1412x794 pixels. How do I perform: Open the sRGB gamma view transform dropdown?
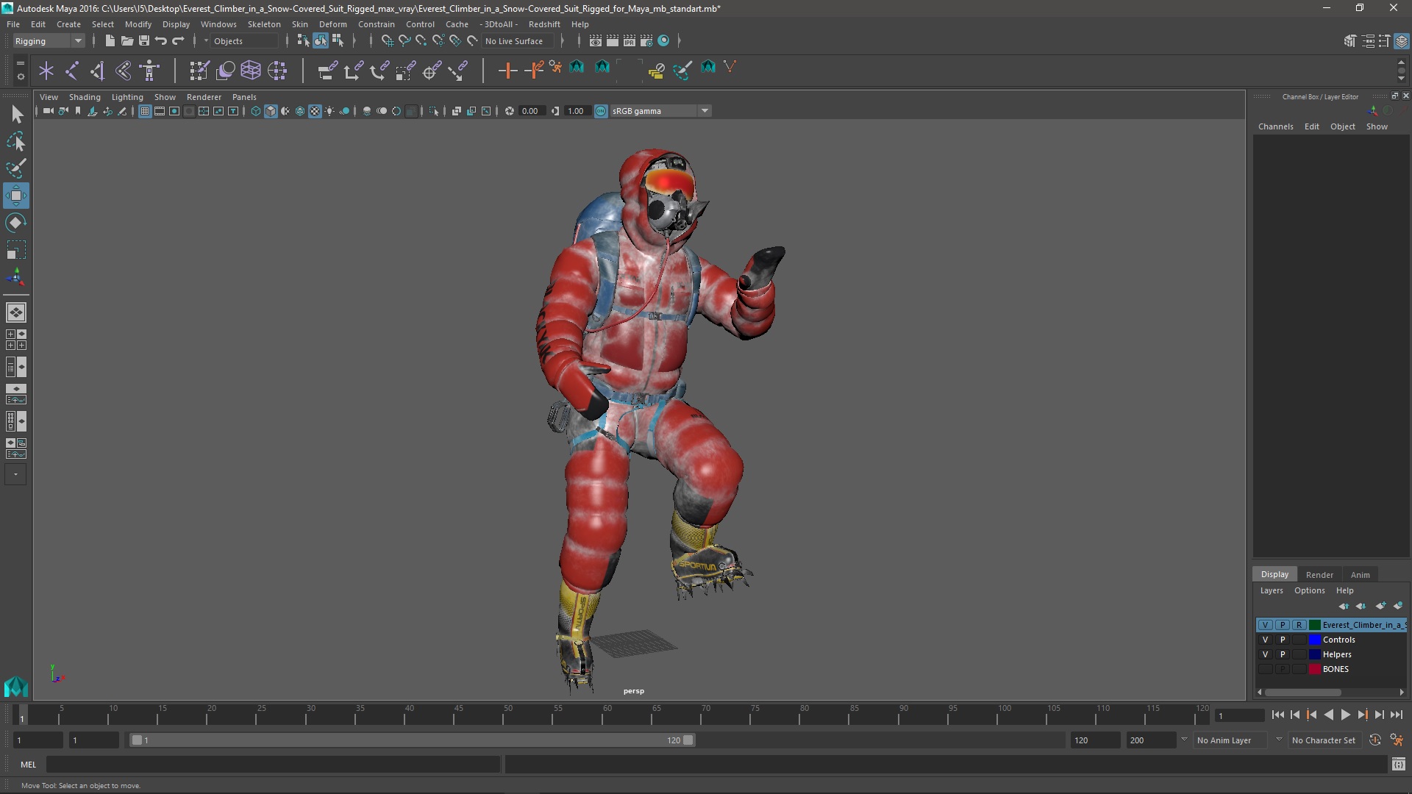click(x=660, y=111)
